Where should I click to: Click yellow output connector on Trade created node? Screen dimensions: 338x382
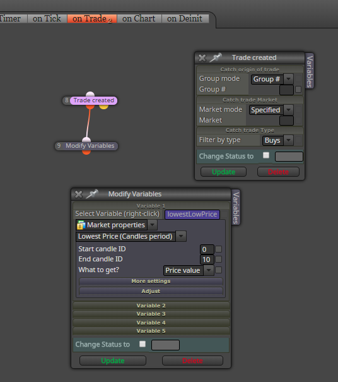point(104,107)
